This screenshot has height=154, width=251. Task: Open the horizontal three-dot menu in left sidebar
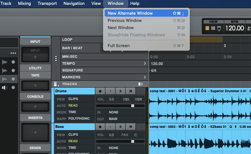[13, 53]
